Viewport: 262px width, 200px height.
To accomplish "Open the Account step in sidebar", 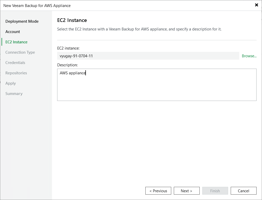I will (13, 32).
